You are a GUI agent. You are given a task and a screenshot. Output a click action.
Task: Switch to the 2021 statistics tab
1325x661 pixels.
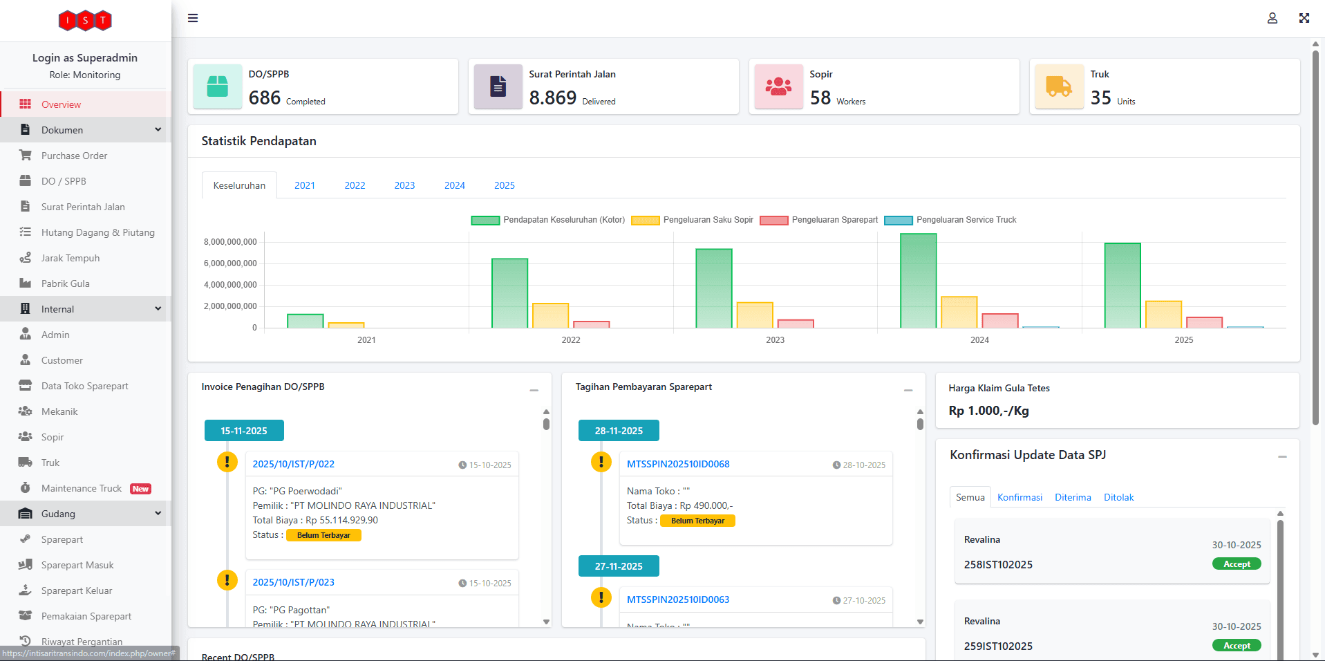tap(305, 185)
